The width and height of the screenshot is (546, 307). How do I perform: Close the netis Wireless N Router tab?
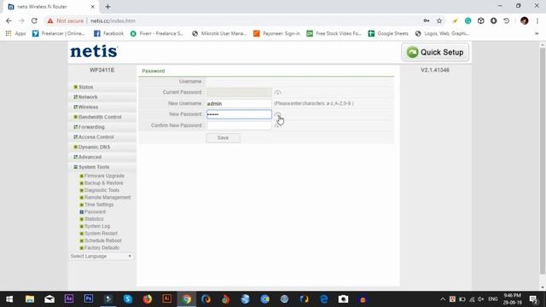point(93,7)
